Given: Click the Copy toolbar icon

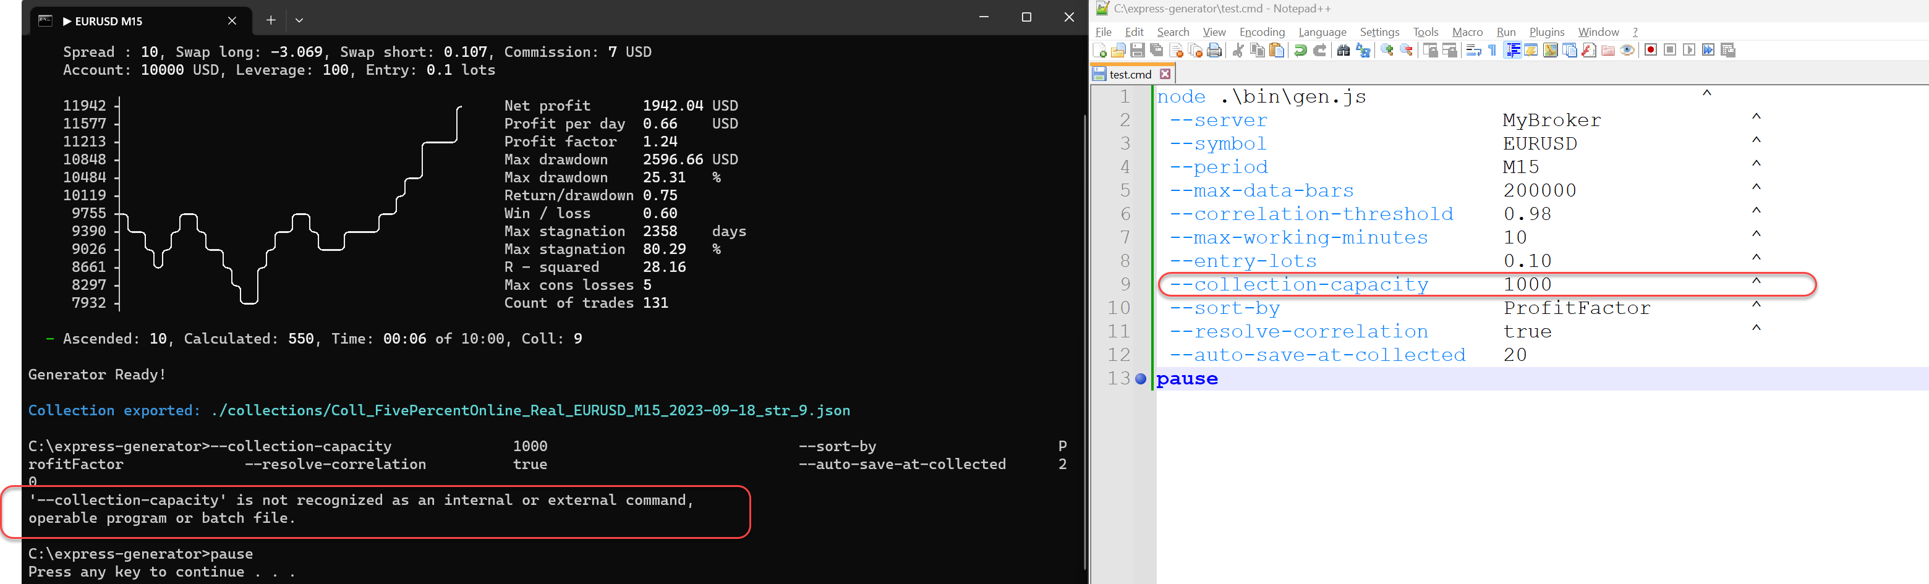Looking at the screenshot, I should pyautogui.click(x=1258, y=50).
